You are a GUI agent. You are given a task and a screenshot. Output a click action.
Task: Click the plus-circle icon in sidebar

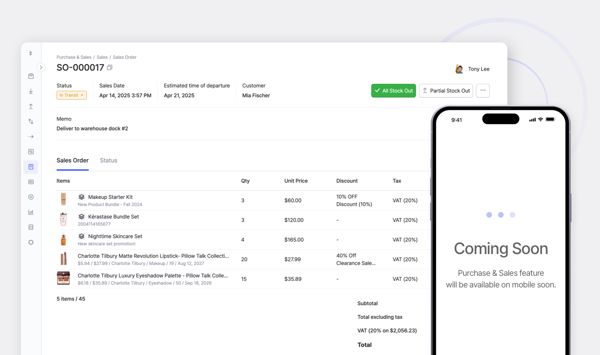click(31, 197)
